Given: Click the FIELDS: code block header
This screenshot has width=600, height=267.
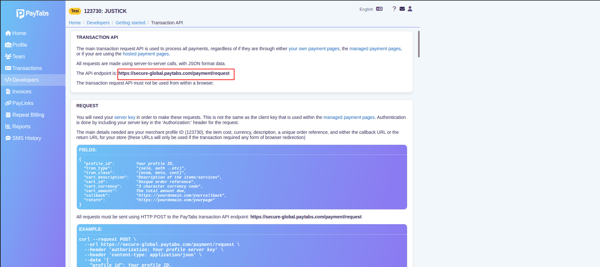Looking at the screenshot, I should click(x=242, y=150).
